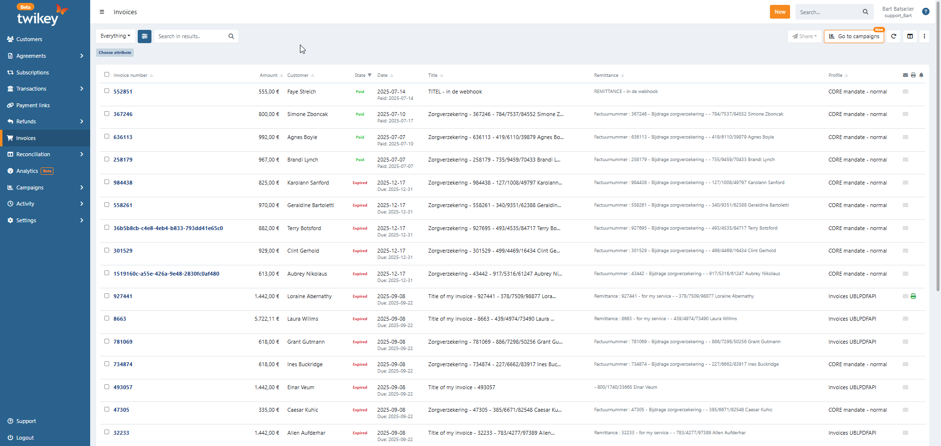Open the filter settings sliders icon
The width and height of the screenshot is (941, 446).
(145, 36)
